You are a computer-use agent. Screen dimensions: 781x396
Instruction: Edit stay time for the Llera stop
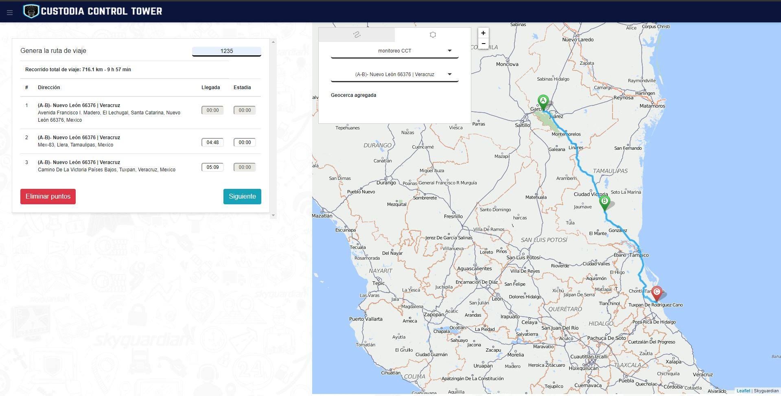(x=245, y=142)
